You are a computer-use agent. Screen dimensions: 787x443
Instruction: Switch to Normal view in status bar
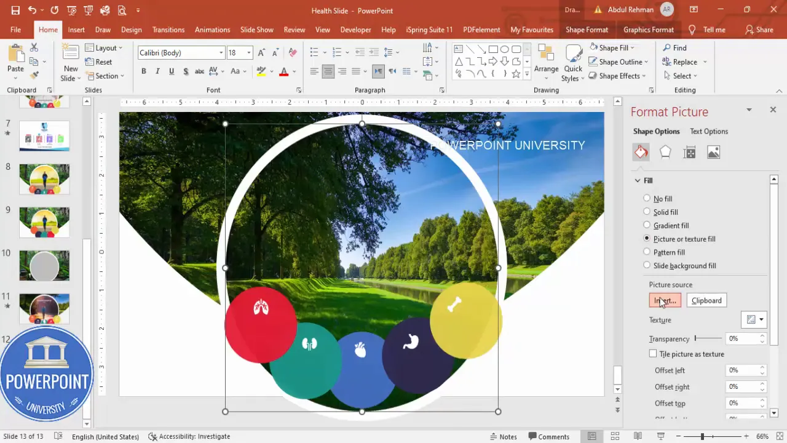(592, 436)
